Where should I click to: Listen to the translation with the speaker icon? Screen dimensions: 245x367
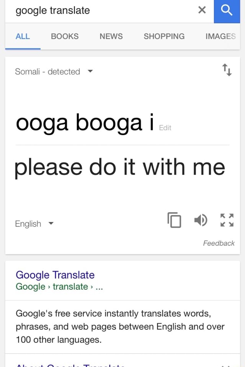(x=200, y=220)
